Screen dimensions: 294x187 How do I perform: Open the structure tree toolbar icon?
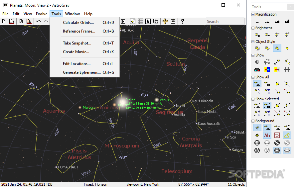[x=148, y=21]
